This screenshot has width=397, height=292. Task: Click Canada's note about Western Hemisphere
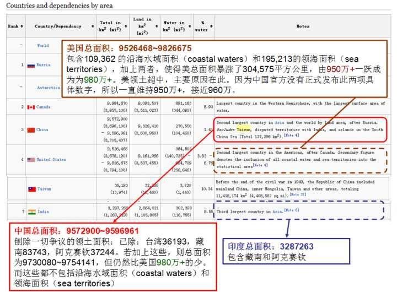301,107
